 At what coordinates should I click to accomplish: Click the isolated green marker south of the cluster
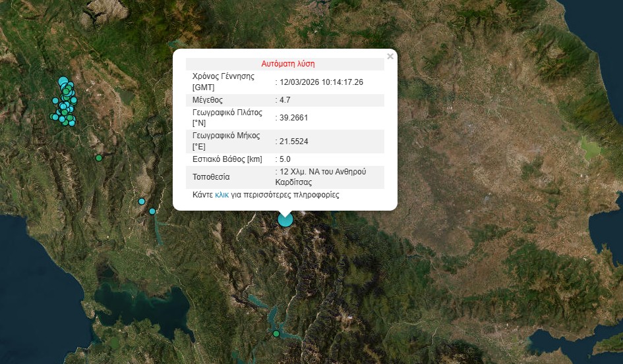click(x=99, y=158)
